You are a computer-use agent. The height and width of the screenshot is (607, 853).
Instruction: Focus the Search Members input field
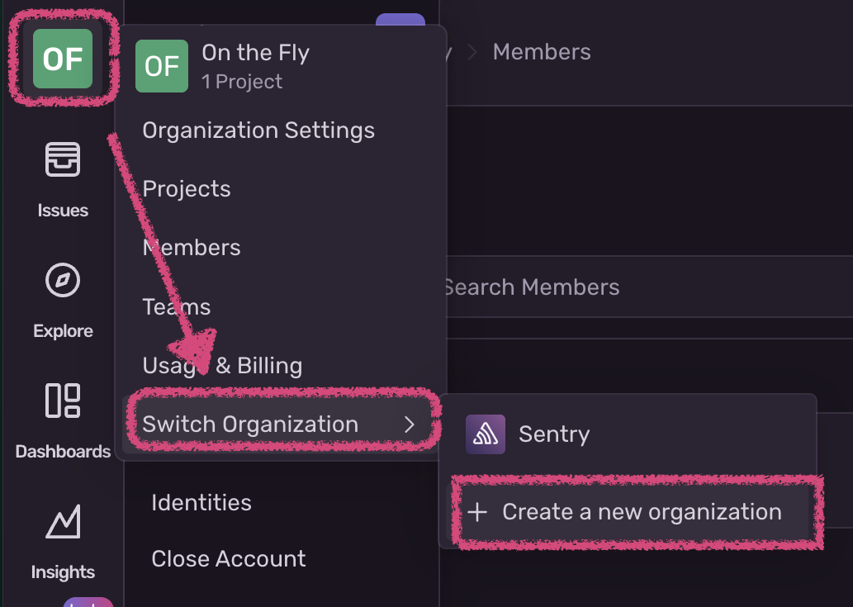[578, 287]
